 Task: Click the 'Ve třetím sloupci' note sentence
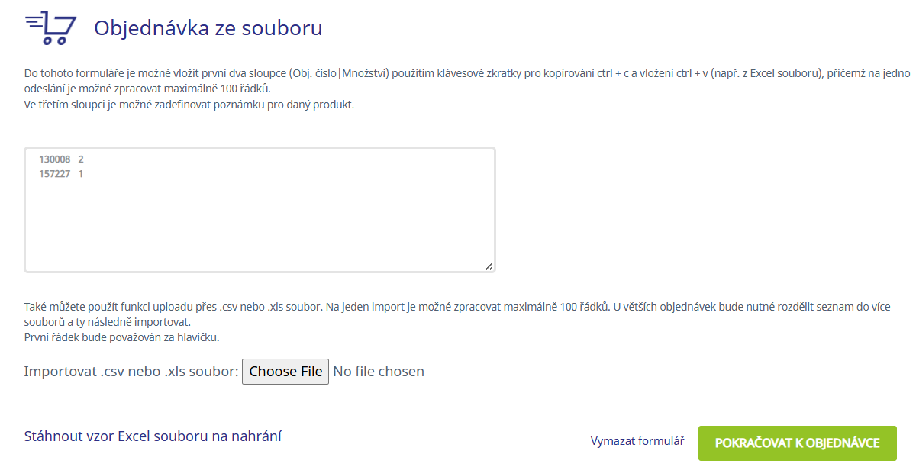point(189,105)
